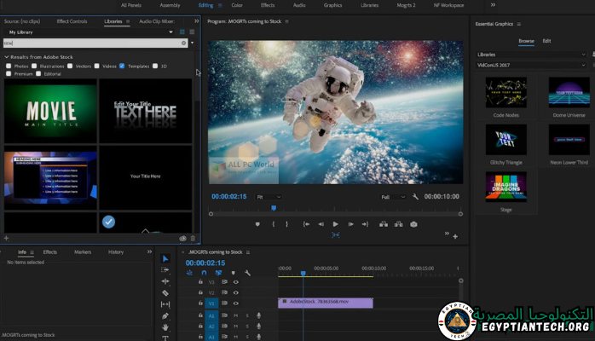Toggle timeline snap magnet icon
Image resolution: width=595 pixels, height=341 pixels.
(x=204, y=273)
